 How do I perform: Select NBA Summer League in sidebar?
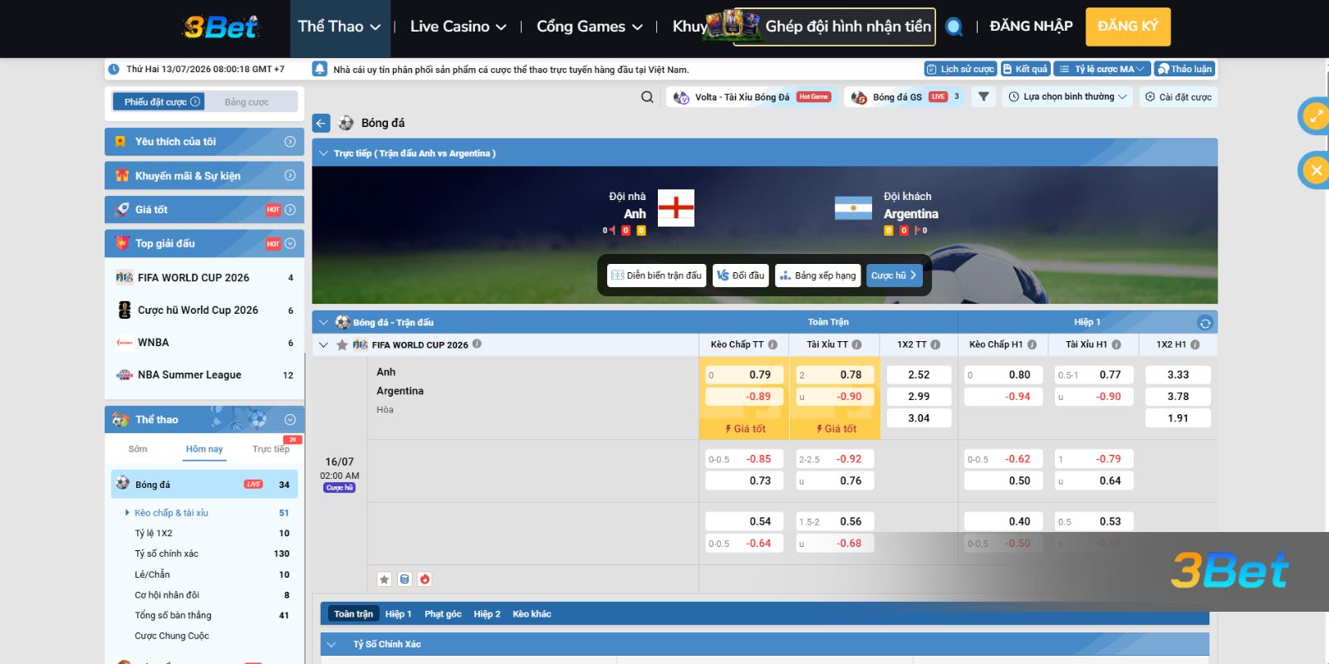click(204, 375)
